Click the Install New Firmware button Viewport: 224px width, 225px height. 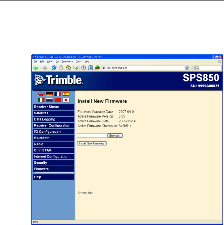(x=92, y=143)
